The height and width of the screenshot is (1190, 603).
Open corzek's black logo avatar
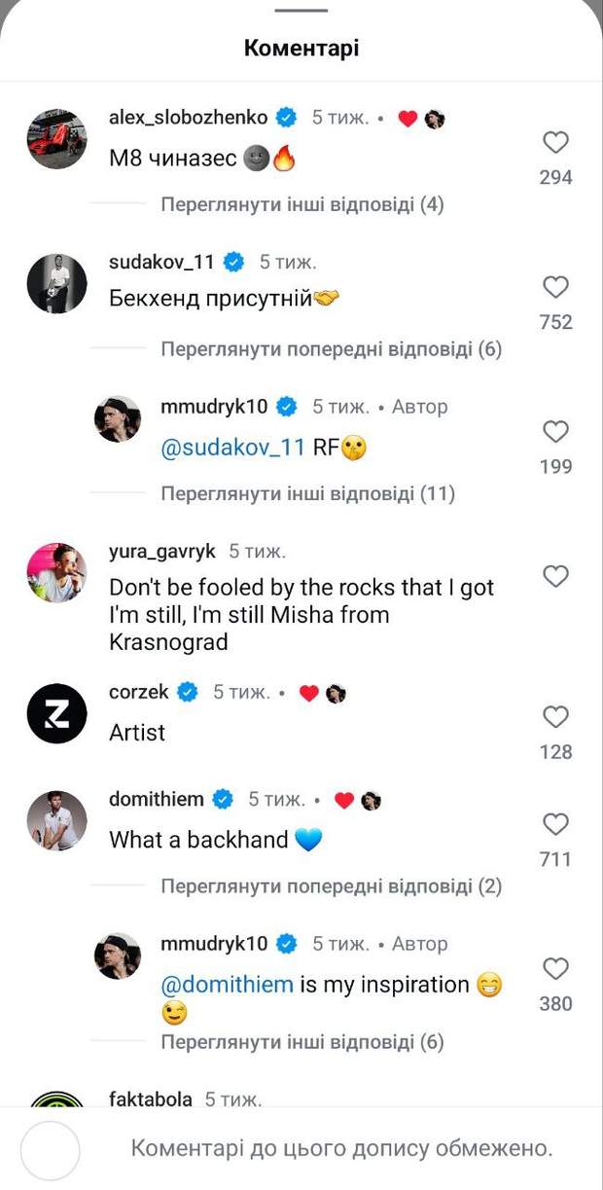(x=56, y=714)
